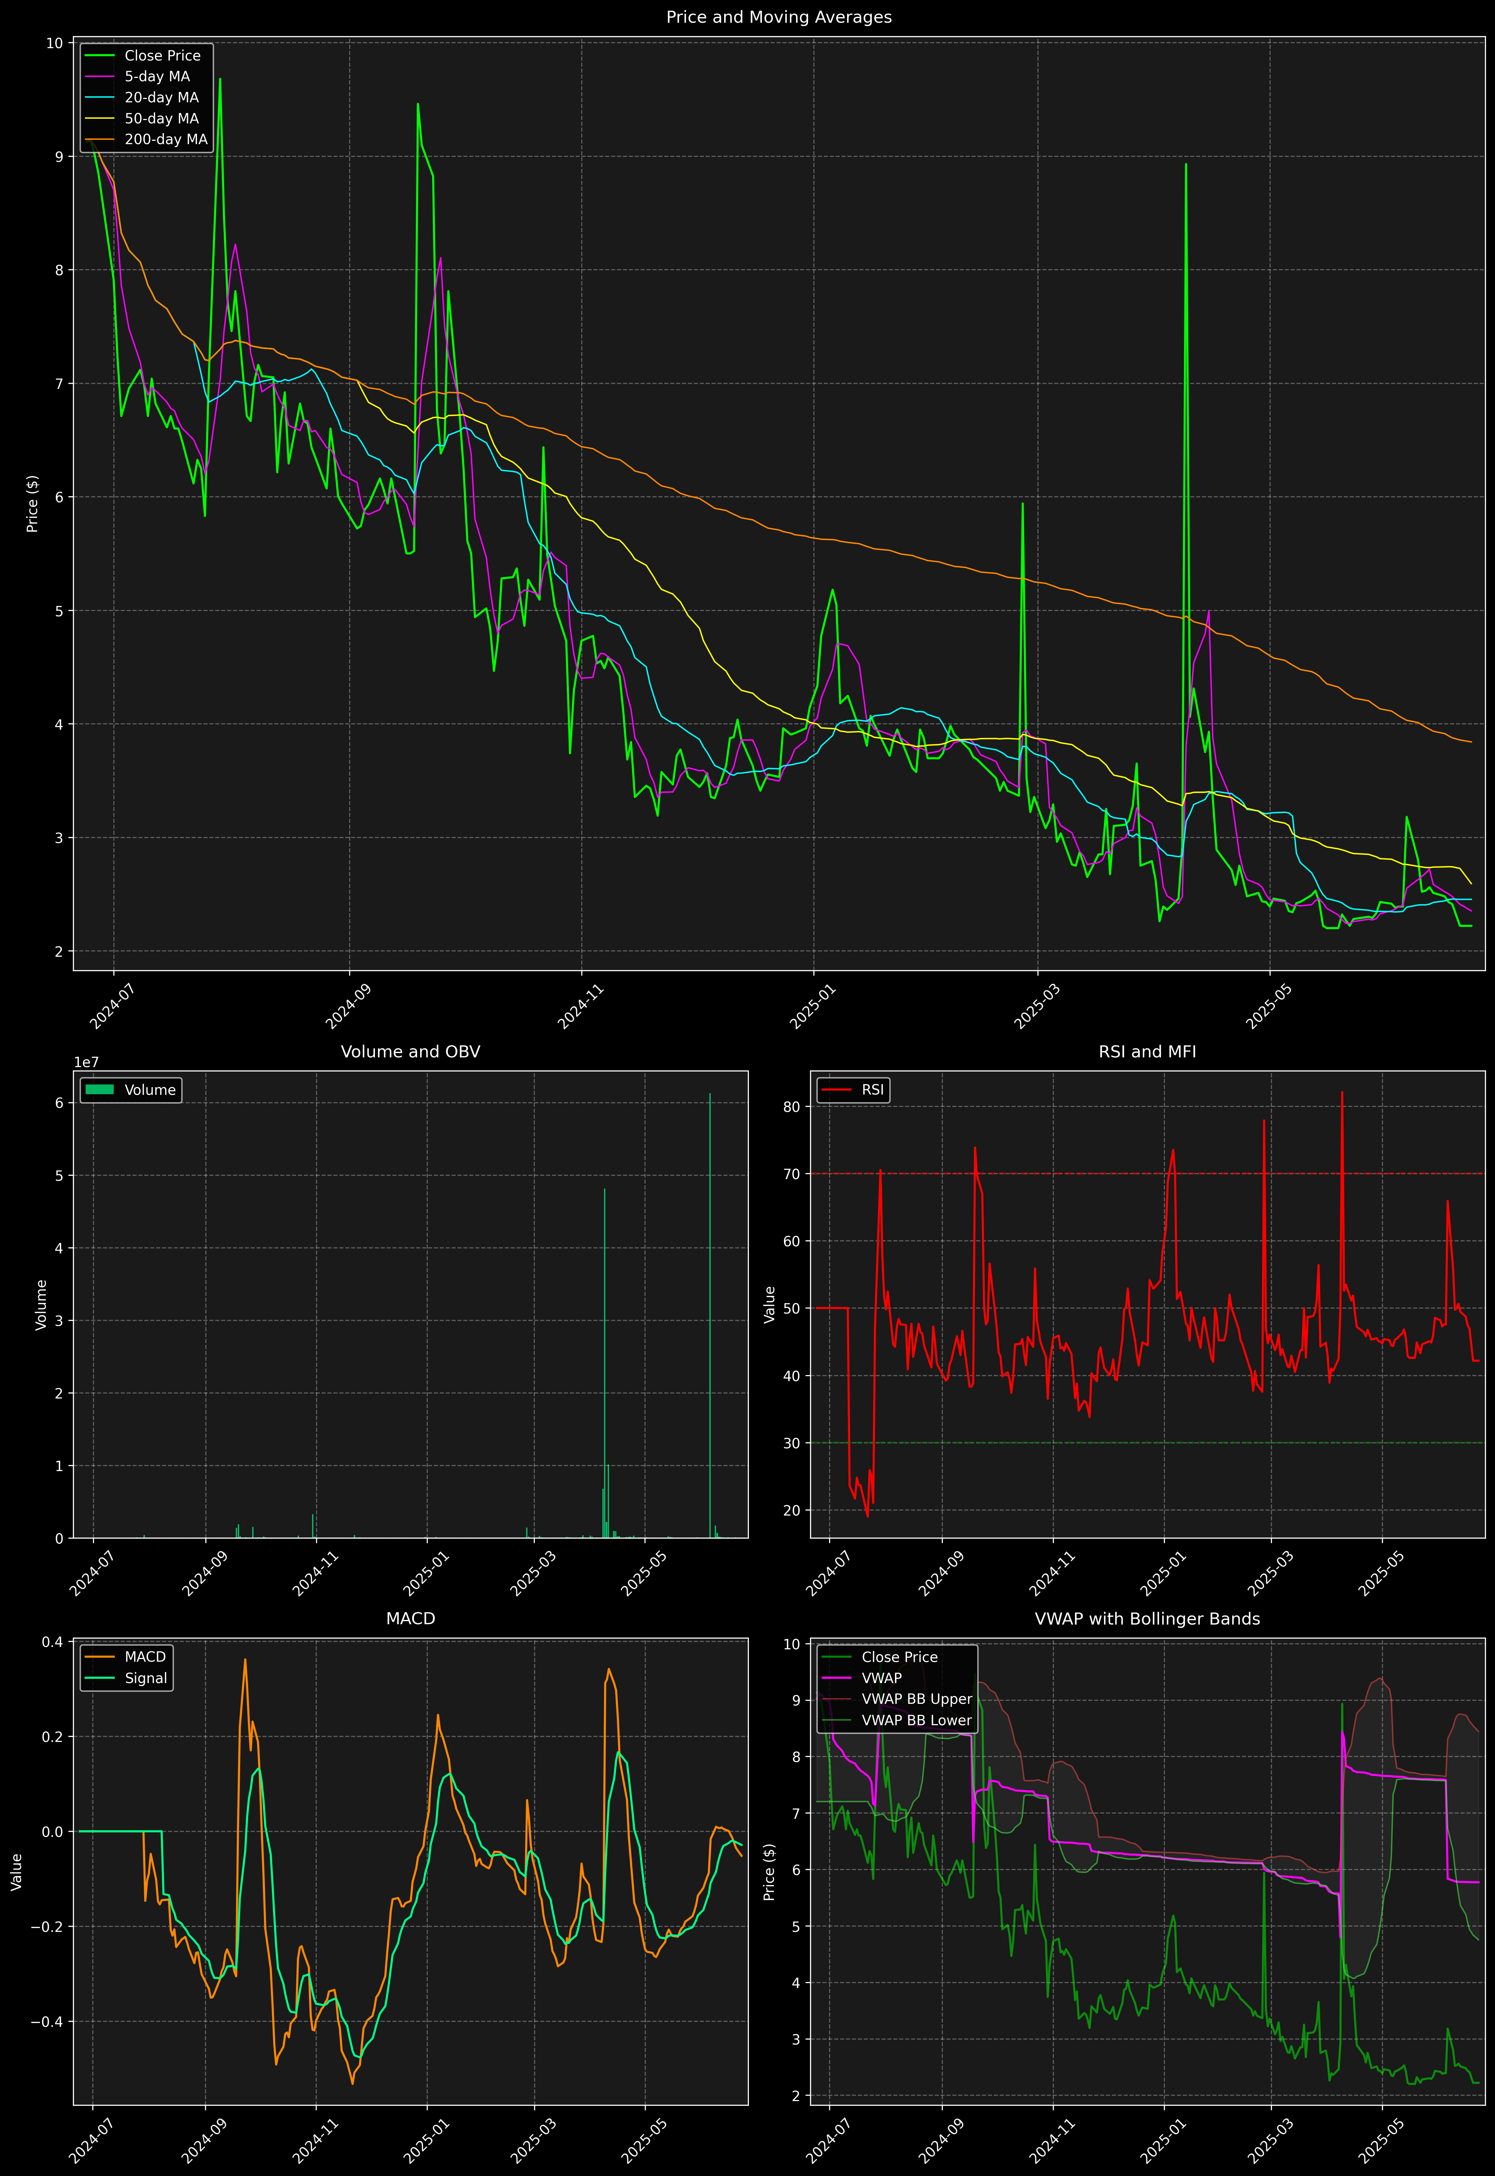This screenshot has width=1495, height=2176.
Task: Select the 'RSI' legend entry
Action: 853,1090
